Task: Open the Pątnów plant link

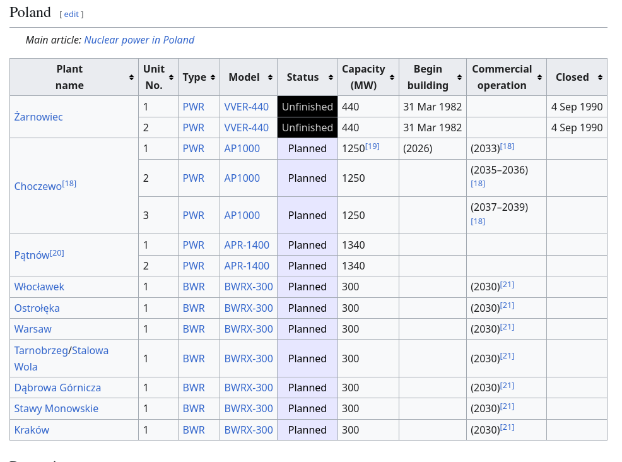Action: (32, 255)
